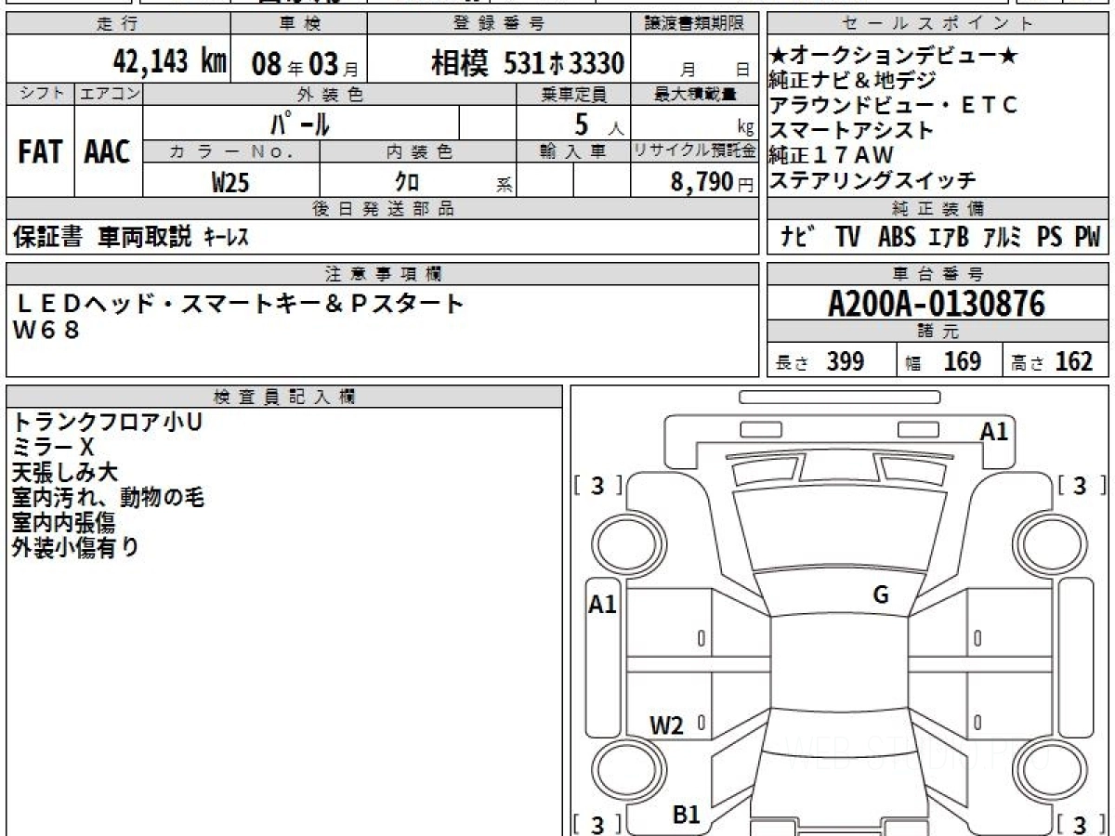This screenshot has width=1115, height=836.
Task: Select the W2 mark on the car diagram
Action: [x=666, y=726]
